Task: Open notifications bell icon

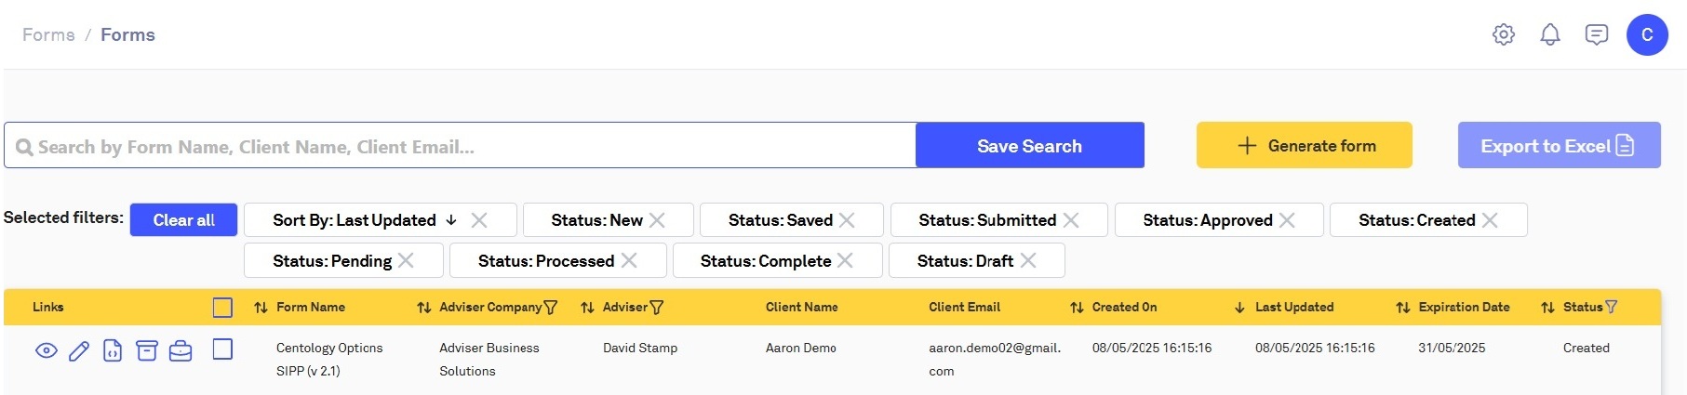Action: [x=1550, y=34]
